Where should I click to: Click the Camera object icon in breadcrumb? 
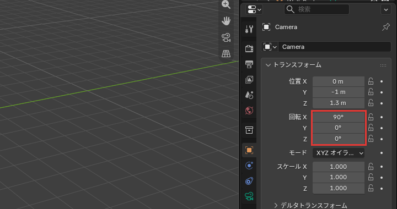point(266,27)
